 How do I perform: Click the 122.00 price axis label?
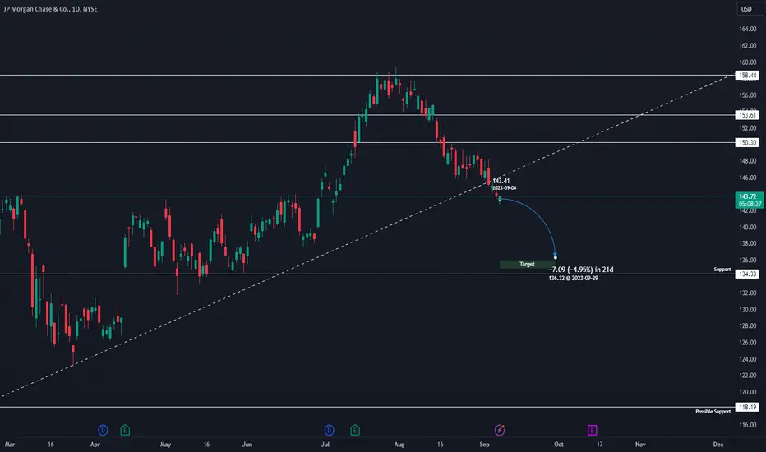coord(747,376)
